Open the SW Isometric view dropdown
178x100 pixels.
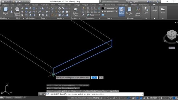110,12
